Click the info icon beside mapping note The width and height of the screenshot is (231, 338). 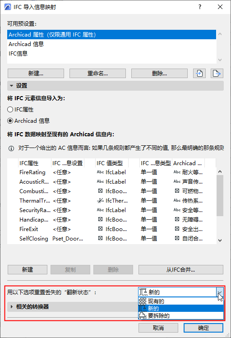tap(11, 148)
